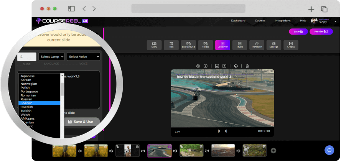Open the Credits tool
This screenshot has height=161, width=341.
pos(291,45)
